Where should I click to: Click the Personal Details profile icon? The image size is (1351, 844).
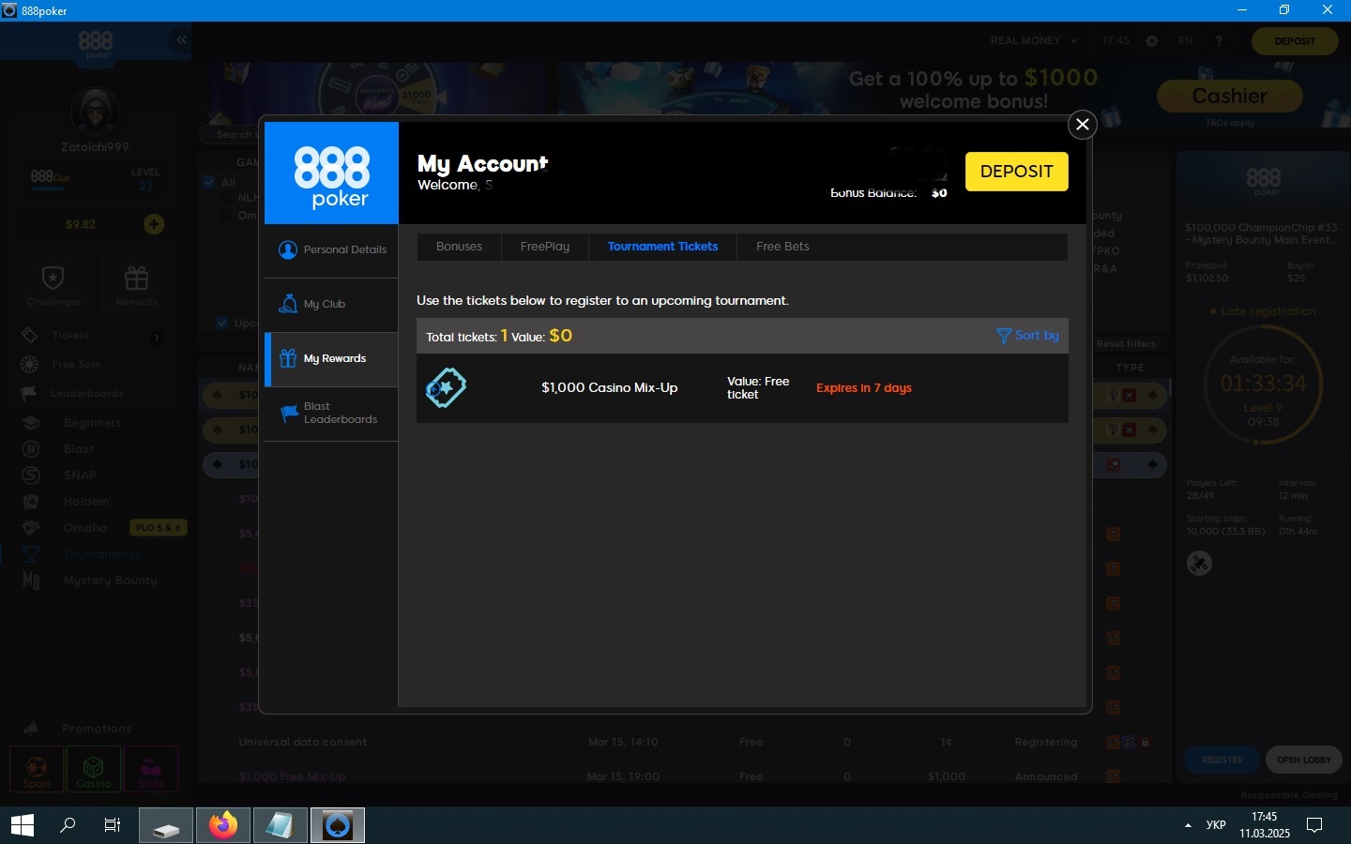point(288,249)
